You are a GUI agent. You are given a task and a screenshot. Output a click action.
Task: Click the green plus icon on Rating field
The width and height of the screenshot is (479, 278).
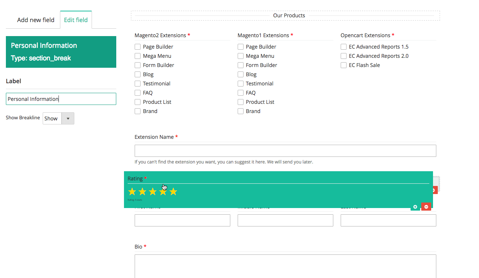[415, 207]
